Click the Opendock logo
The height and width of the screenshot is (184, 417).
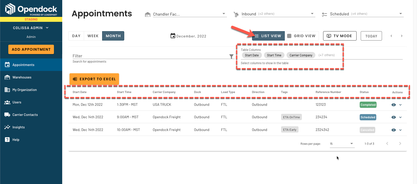[31, 9]
